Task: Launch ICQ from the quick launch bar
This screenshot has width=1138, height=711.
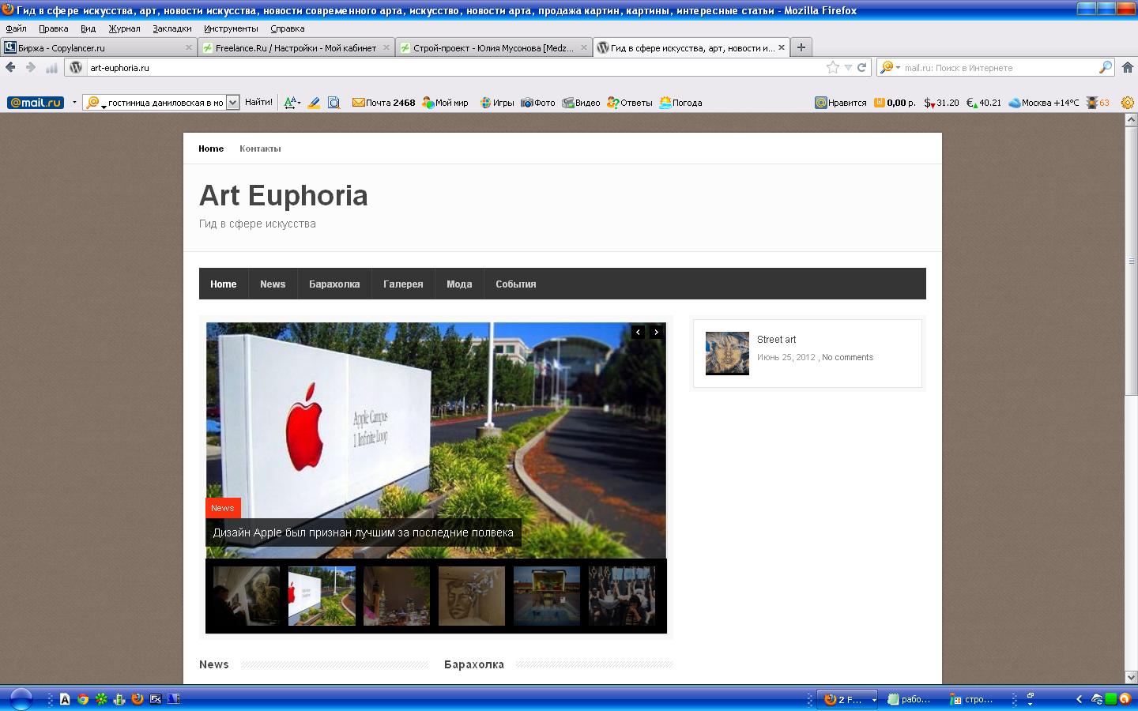Action: [101, 699]
